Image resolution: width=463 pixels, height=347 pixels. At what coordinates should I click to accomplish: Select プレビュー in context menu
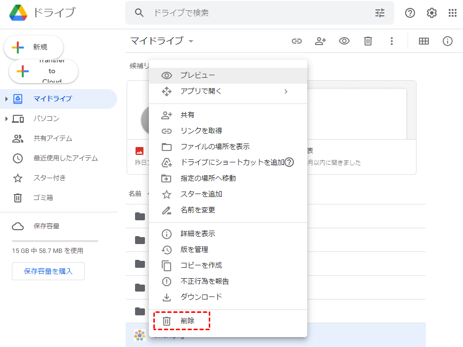[228, 75]
